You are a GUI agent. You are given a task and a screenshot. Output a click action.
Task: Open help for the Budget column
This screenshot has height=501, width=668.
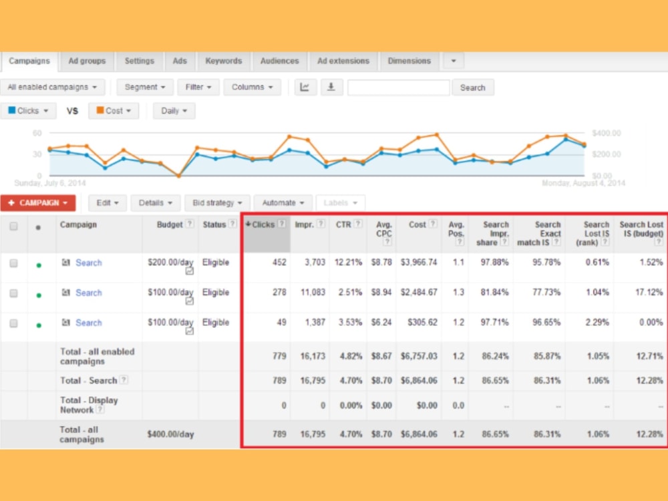point(190,224)
